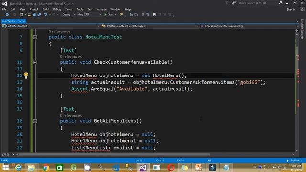
Task: Click the Undo arrow icon
Action: click(46, 15)
